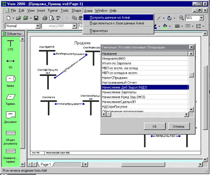Image resolution: width=210 pixels, height=175 pixels.
Task: Select the Канал stencil shape
Action: click(x=10, y=81)
